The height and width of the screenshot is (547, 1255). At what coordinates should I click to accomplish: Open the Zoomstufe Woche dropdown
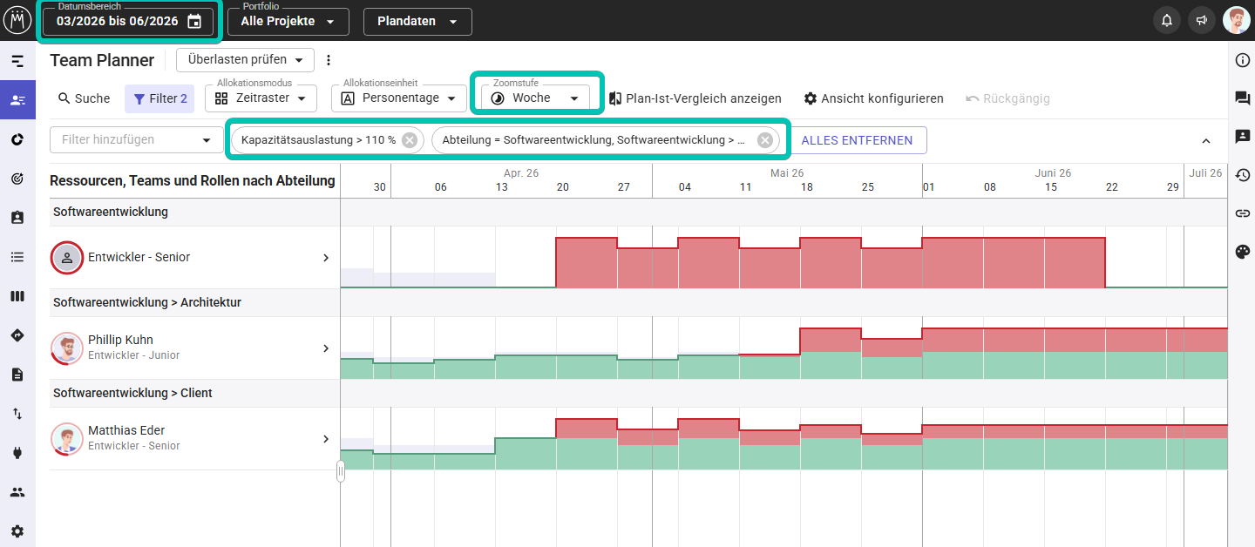536,98
